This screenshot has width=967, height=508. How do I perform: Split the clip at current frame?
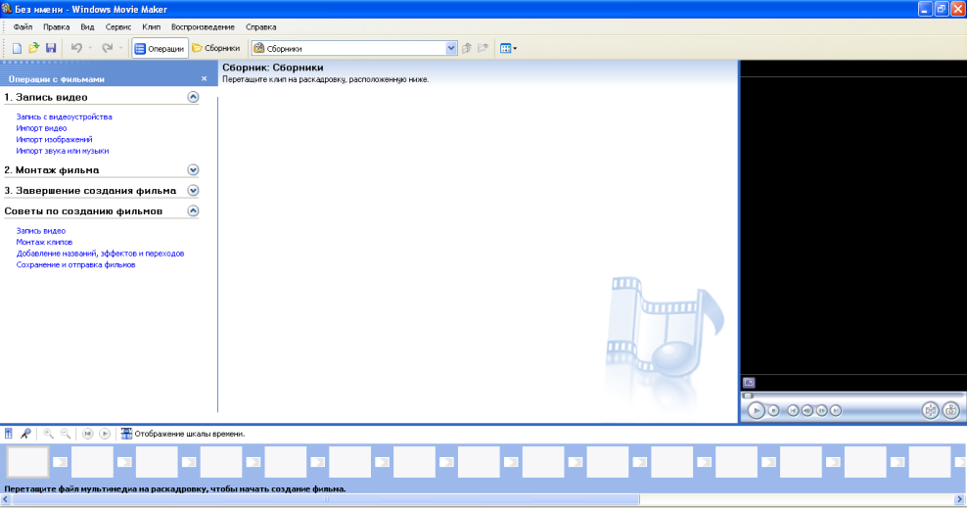pos(930,410)
